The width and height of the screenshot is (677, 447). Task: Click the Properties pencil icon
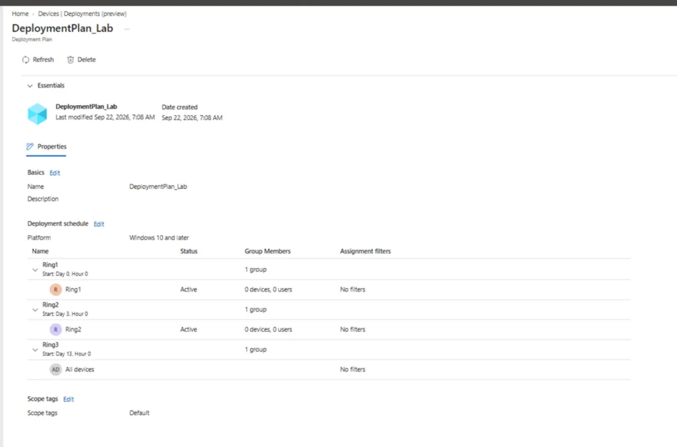click(x=30, y=147)
